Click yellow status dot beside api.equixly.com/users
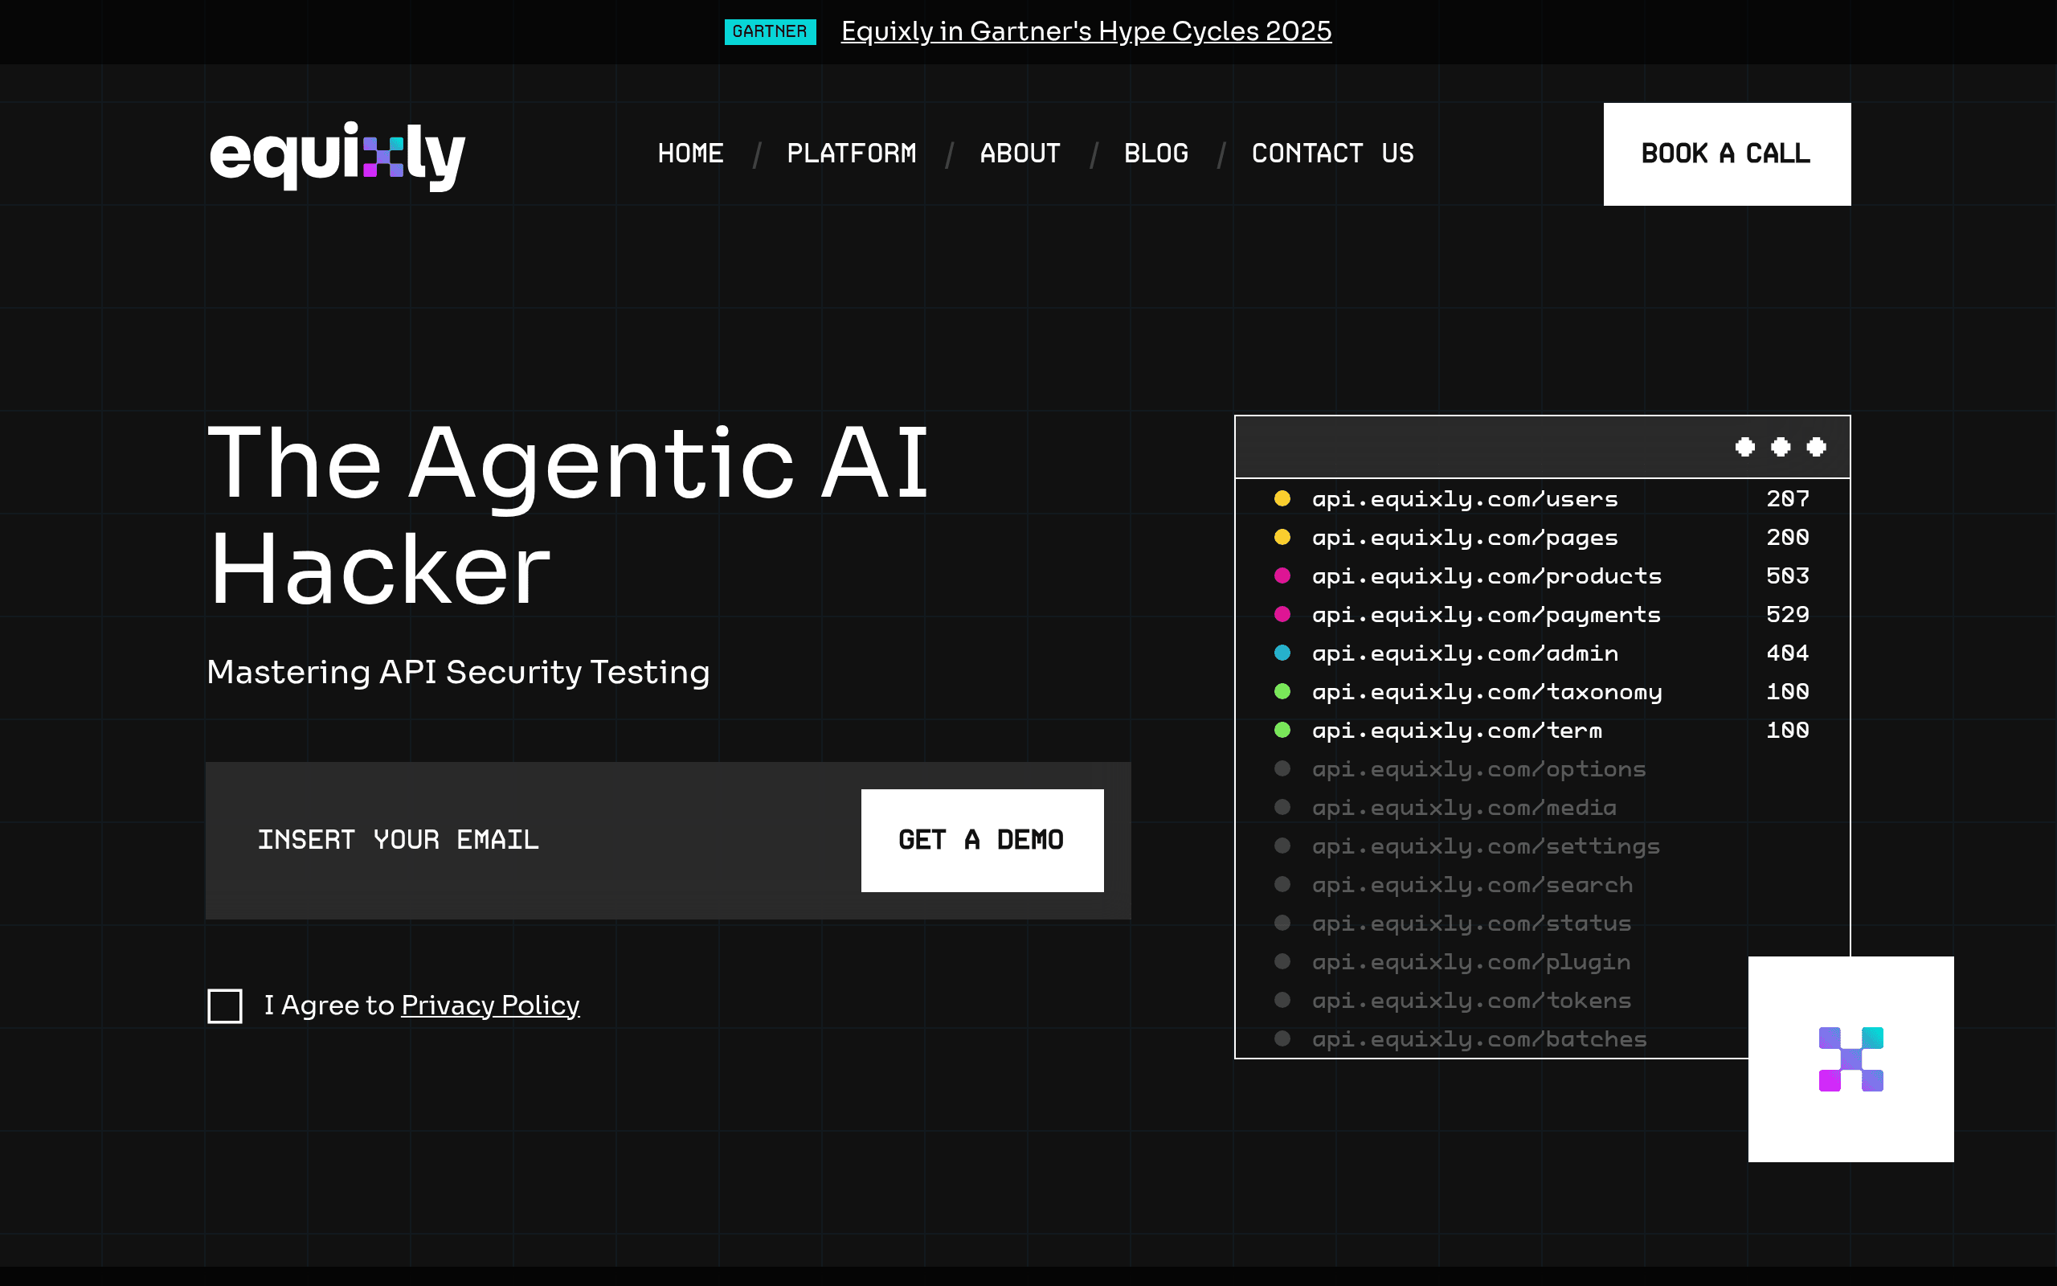The image size is (2057, 1286). (1282, 498)
